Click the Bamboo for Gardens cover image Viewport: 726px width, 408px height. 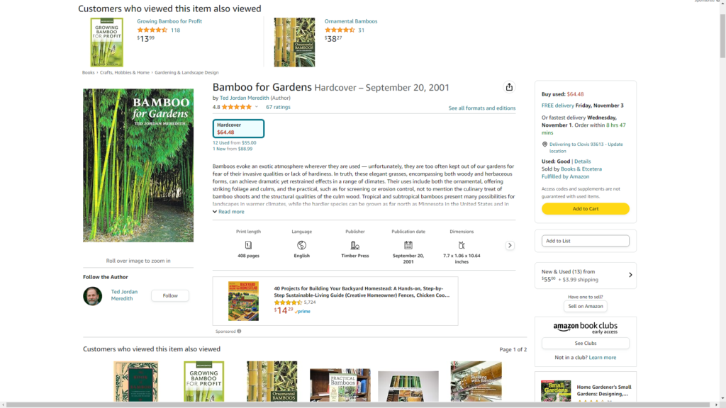click(x=138, y=165)
